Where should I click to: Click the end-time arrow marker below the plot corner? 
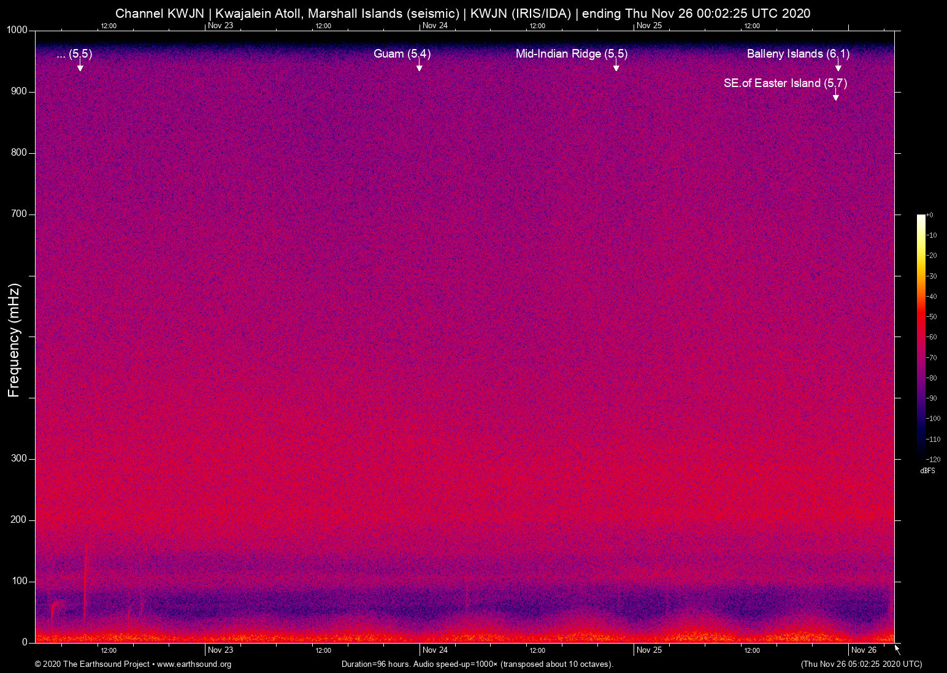coord(897,650)
